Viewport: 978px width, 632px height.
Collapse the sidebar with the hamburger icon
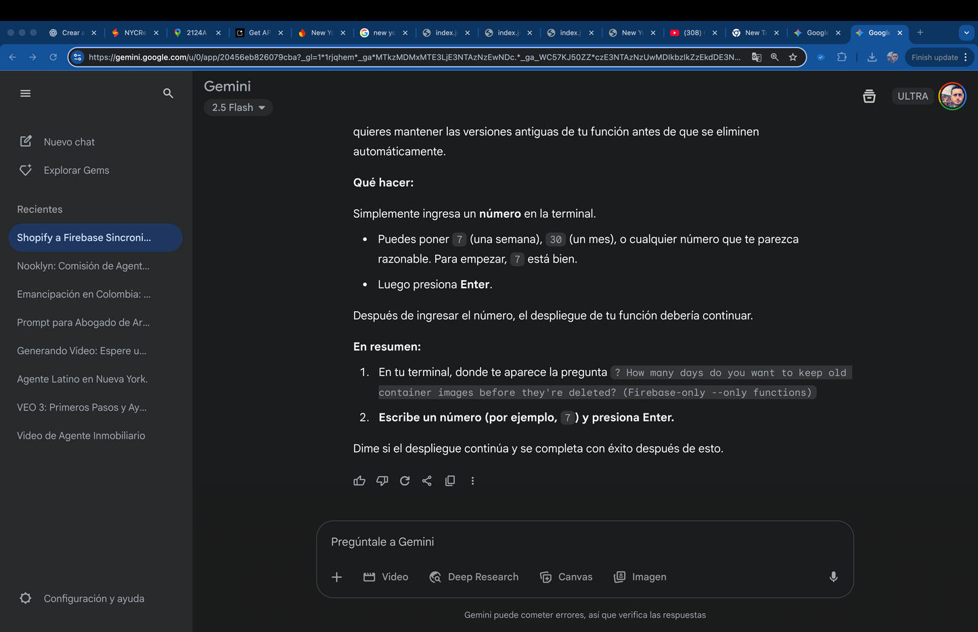26,93
